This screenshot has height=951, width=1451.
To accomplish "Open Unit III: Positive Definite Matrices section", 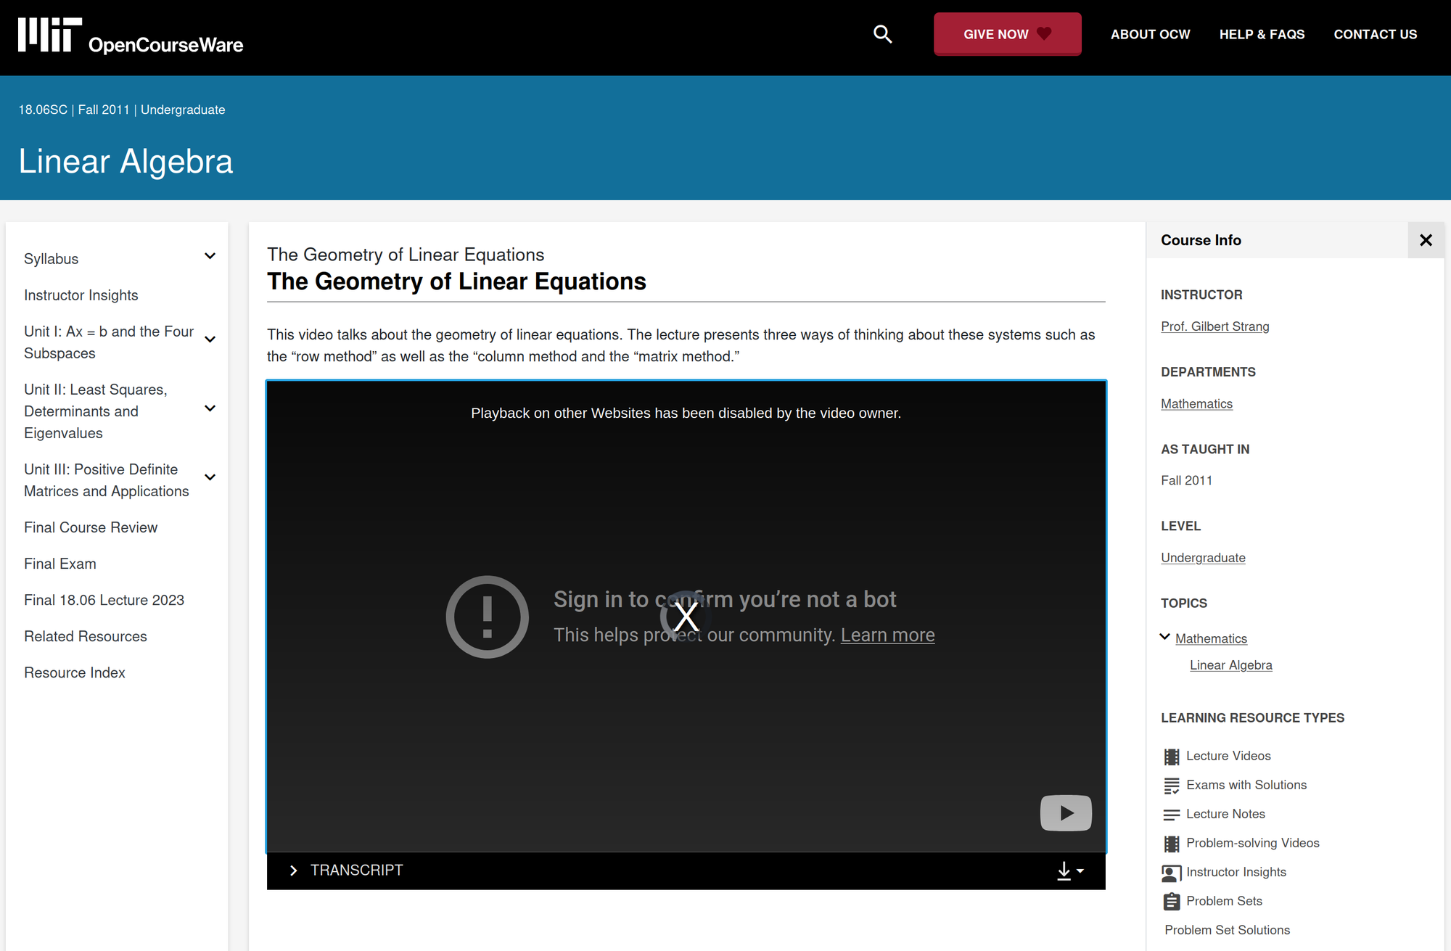I will (107, 480).
